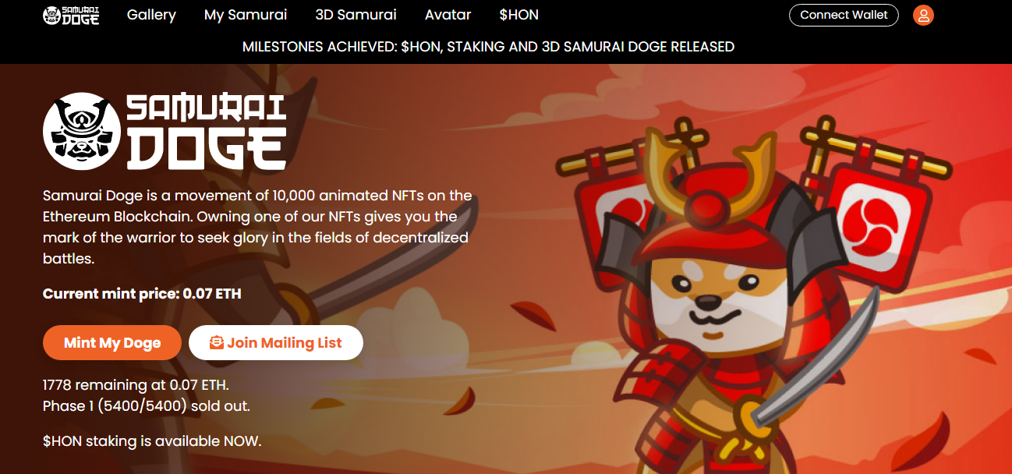
Task: Click the large SAMURAI DOGE wordmark
Action: click(x=206, y=132)
